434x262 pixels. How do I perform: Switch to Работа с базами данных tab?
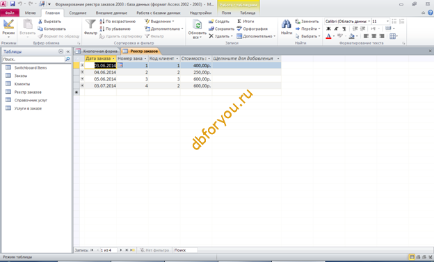(159, 13)
